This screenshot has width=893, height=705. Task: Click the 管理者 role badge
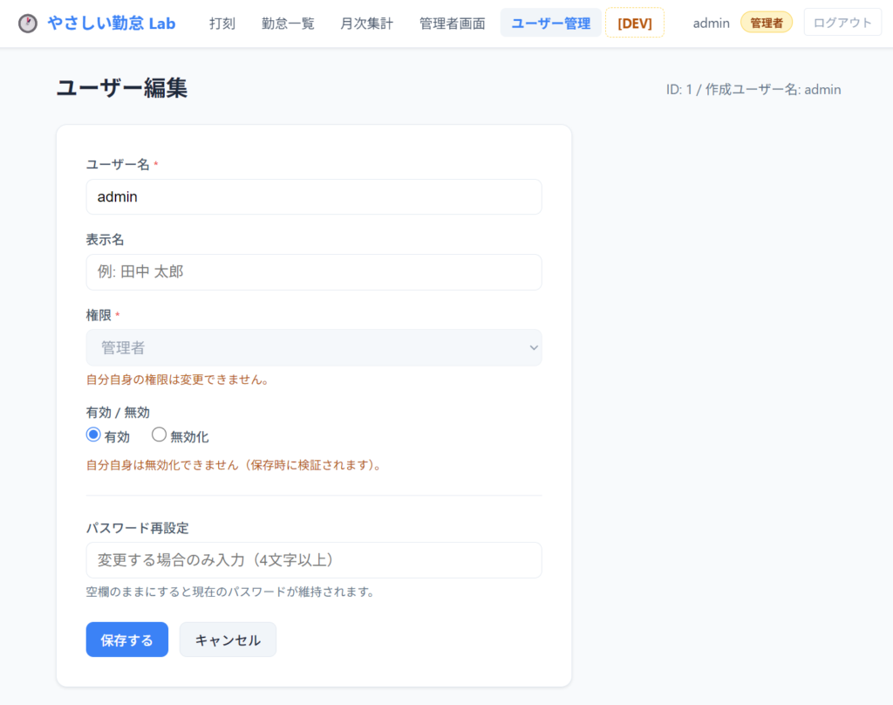click(766, 23)
